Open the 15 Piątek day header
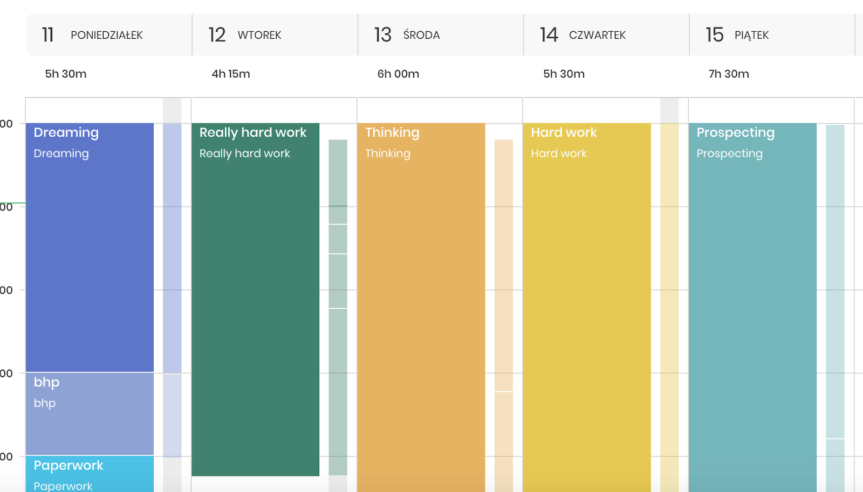The width and height of the screenshot is (863, 492). pos(771,35)
